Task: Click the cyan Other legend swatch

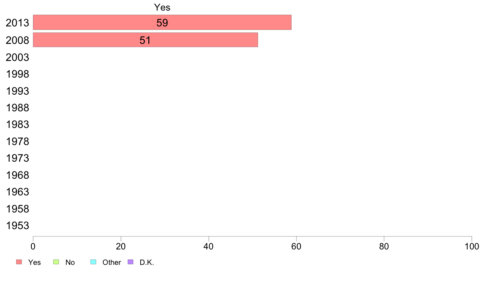Action: pos(94,262)
